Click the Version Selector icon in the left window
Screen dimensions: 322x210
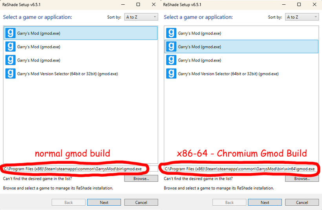10,74
